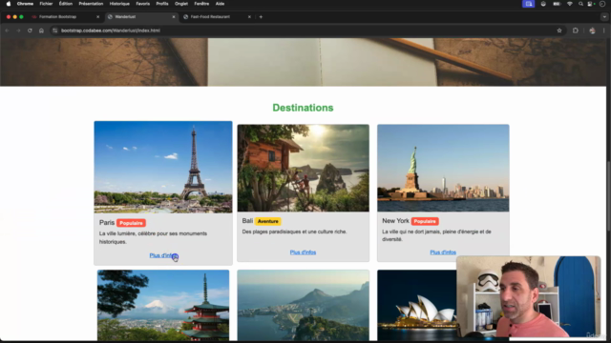Bookmark this page with the star icon
The image size is (611, 343).
pyautogui.click(x=559, y=30)
